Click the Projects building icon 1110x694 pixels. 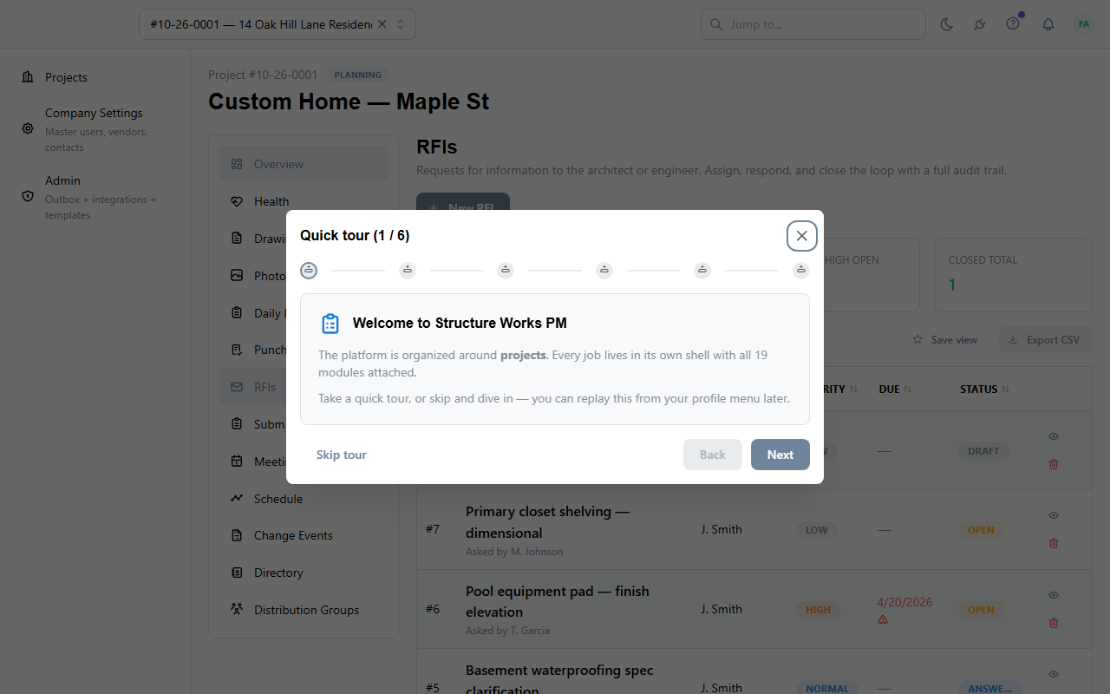pos(28,77)
